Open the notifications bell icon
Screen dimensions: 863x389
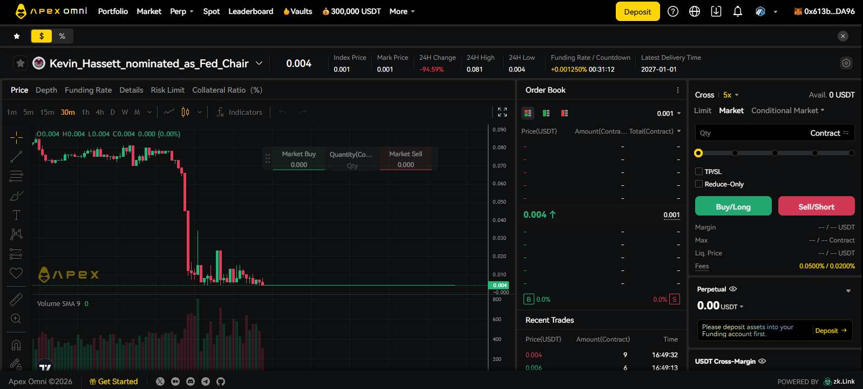737,11
